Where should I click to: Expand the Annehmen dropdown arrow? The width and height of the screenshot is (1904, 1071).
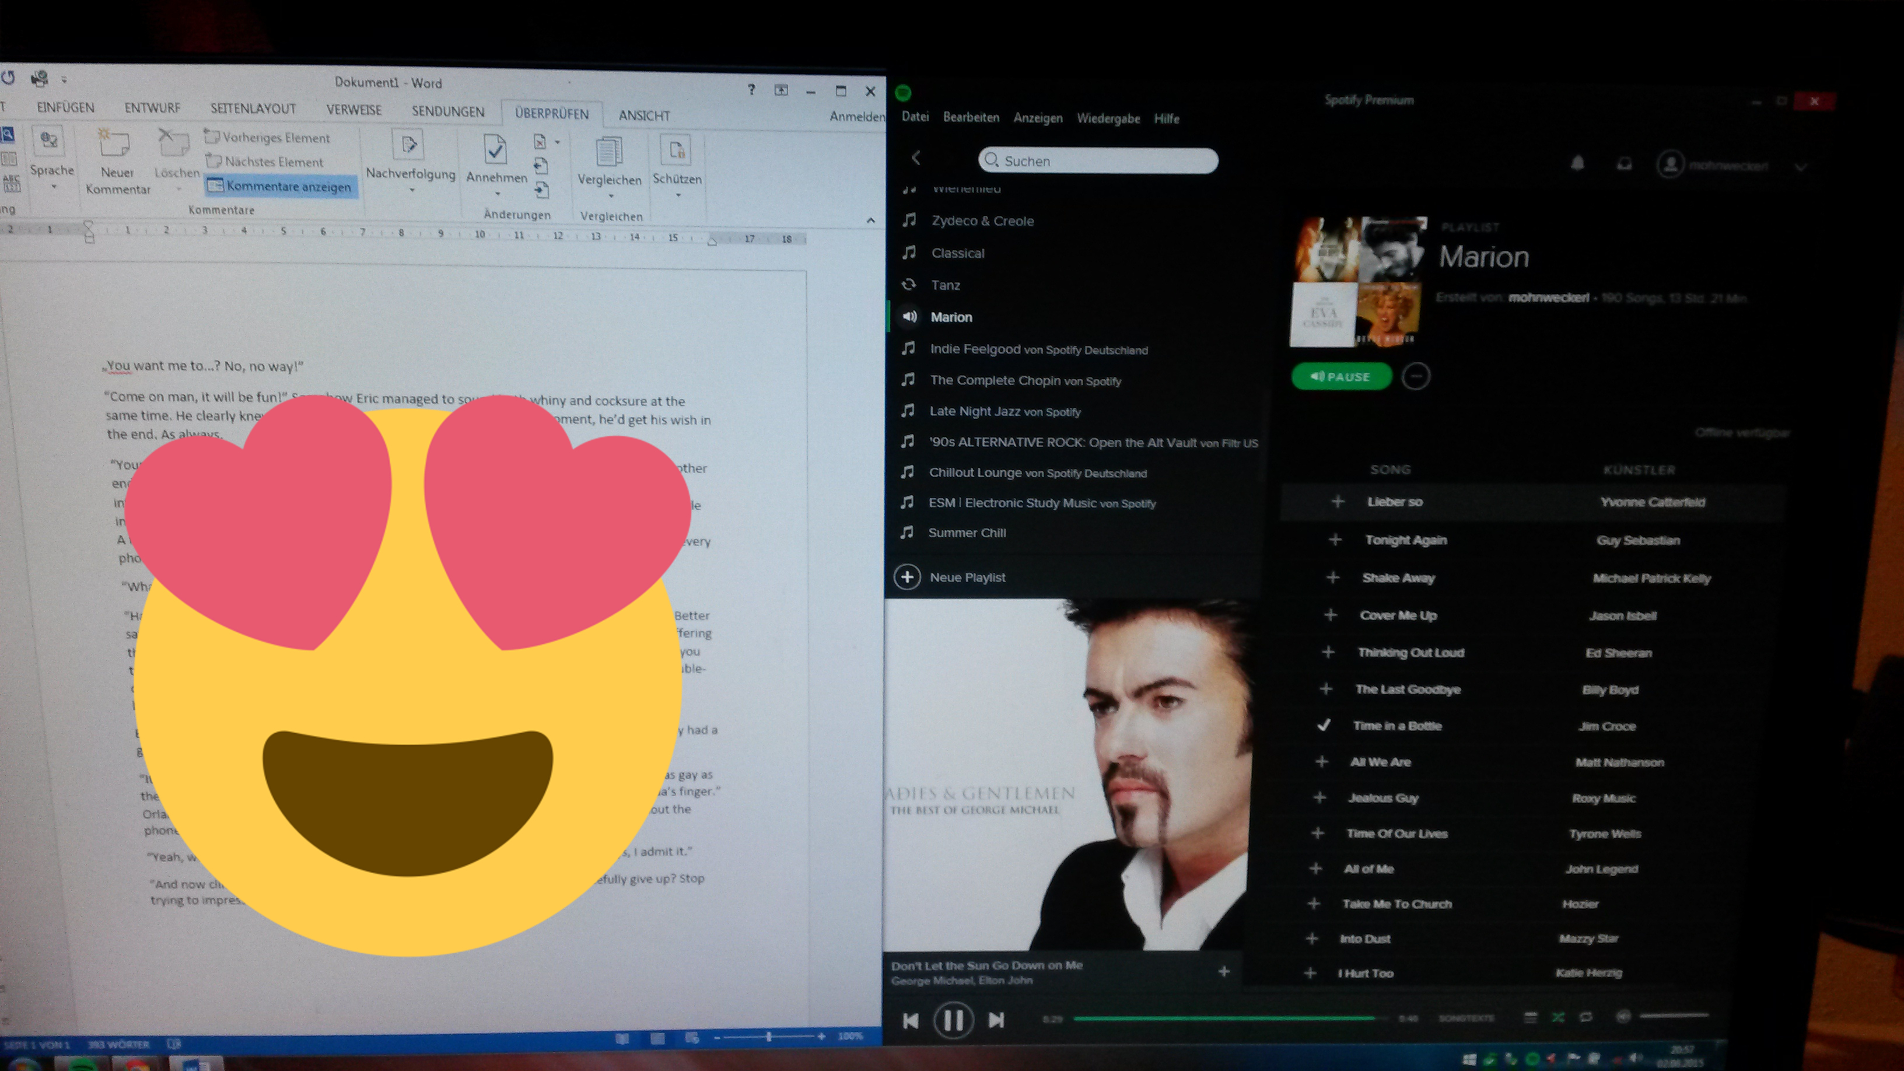click(x=498, y=194)
